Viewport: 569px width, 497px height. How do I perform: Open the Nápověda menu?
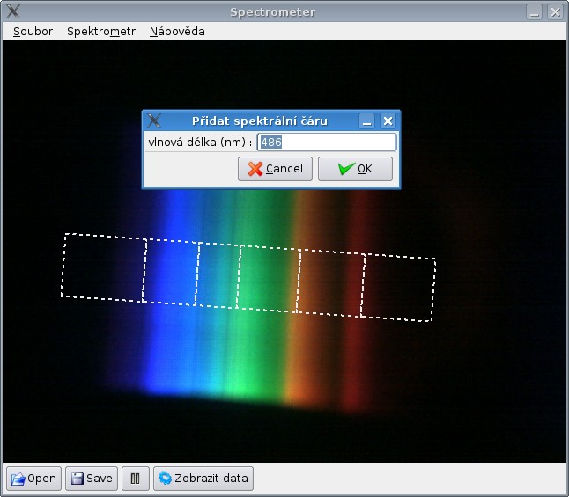tap(177, 31)
